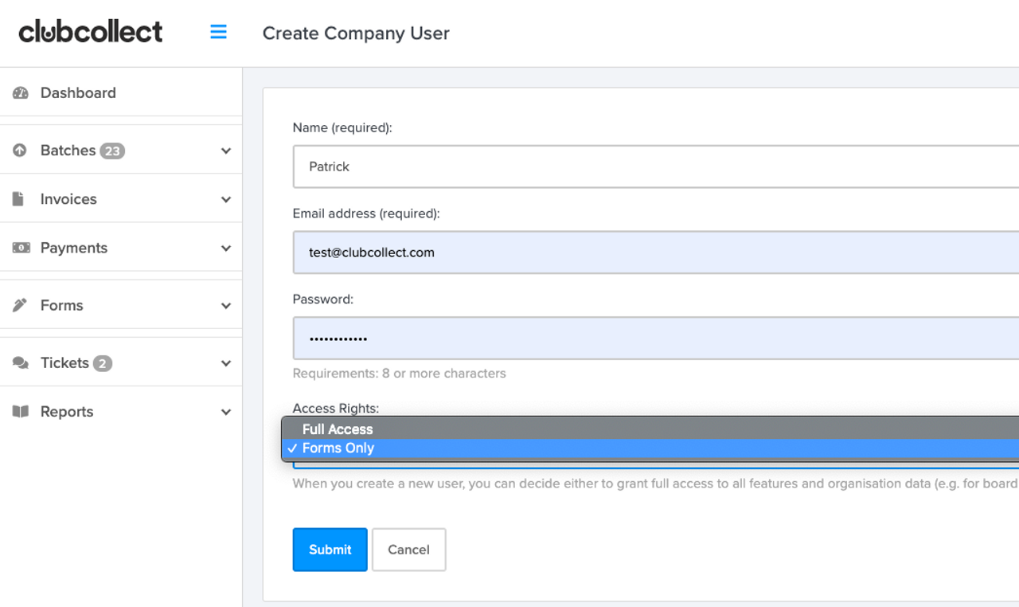Select the Forms Only option
The image size is (1019, 607).
[x=338, y=448]
